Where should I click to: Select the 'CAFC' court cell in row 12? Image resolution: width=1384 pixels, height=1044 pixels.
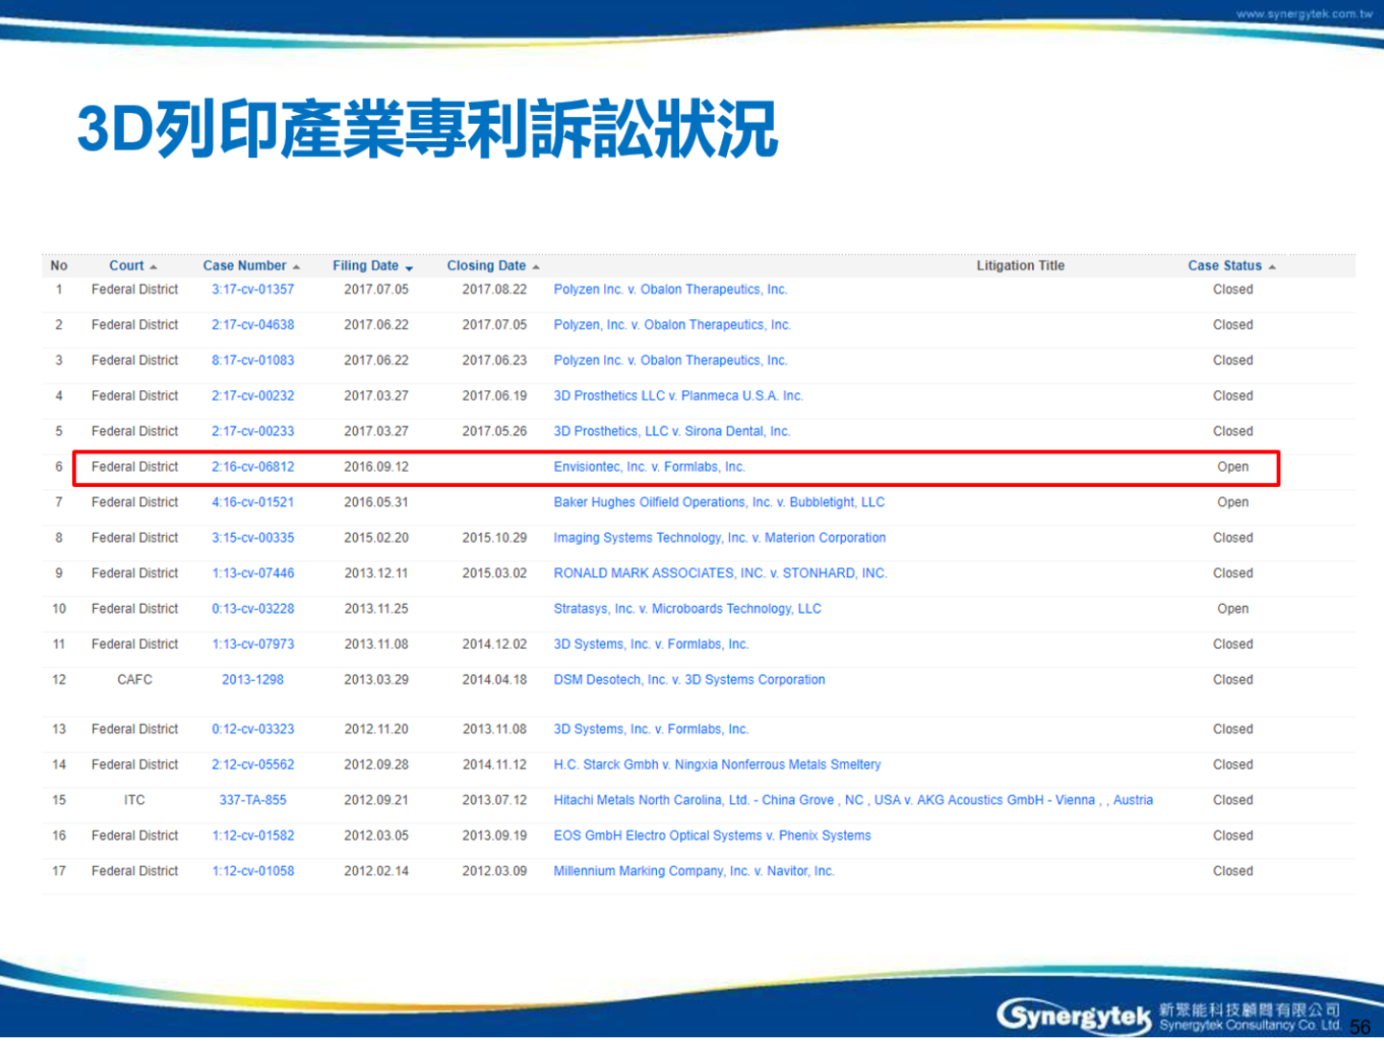134,680
